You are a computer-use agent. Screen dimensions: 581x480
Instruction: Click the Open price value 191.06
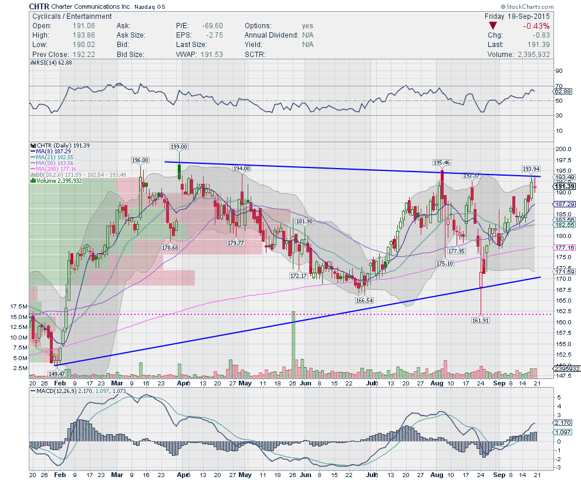coord(84,26)
